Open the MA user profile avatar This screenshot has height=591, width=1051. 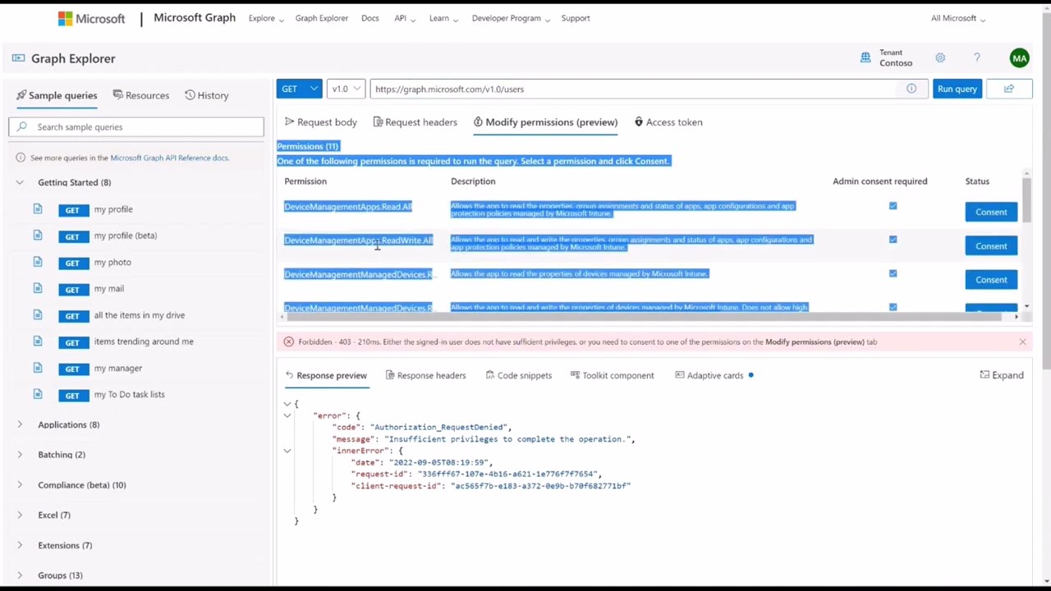pyautogui.click(x=1019, y=58)
